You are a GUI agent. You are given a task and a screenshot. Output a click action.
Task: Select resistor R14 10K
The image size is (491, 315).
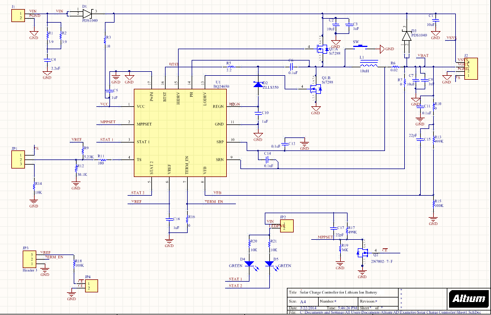34,187
